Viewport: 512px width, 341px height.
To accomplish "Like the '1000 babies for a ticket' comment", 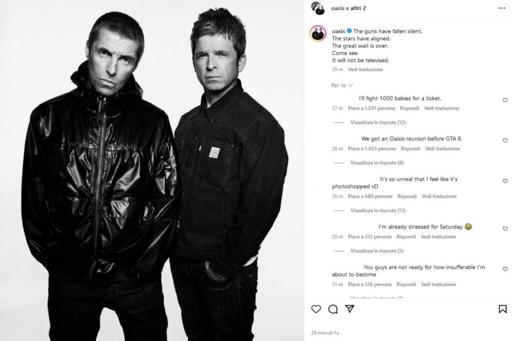I will pos(505,100).
